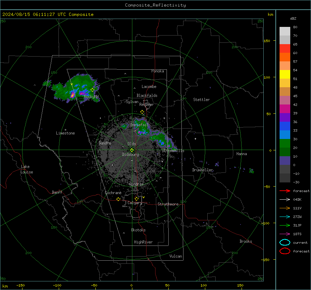Click the Didsbury city label
The height and width of the screenshot is (290, 311).
point(130,154)
